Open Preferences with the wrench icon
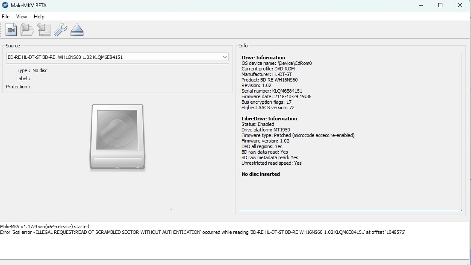 (x=60, y=30)
